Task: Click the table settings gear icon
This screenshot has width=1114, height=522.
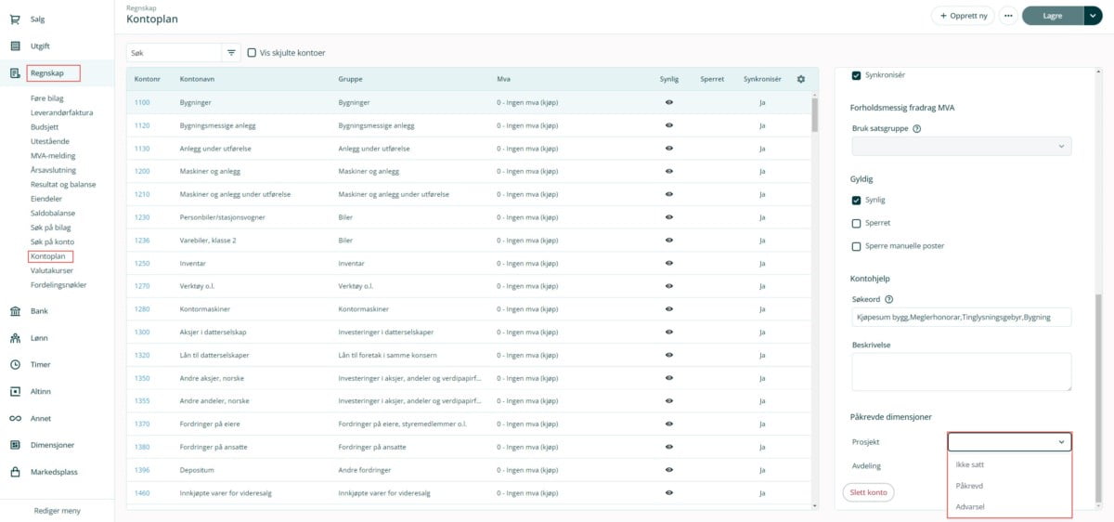Action: click(x=801, y=79)
